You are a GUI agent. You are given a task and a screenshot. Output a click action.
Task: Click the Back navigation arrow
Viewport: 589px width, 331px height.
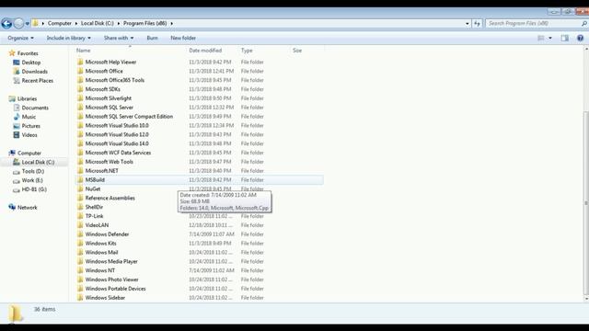[6, 23]
